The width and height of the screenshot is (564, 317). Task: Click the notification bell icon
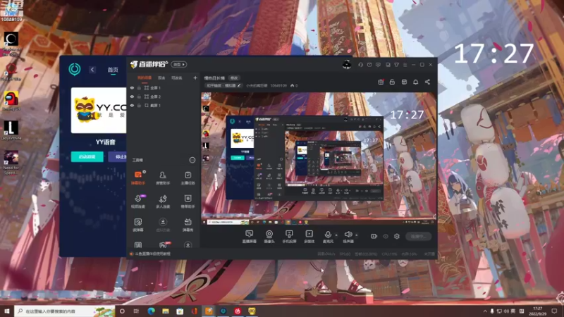click(415, 82)
